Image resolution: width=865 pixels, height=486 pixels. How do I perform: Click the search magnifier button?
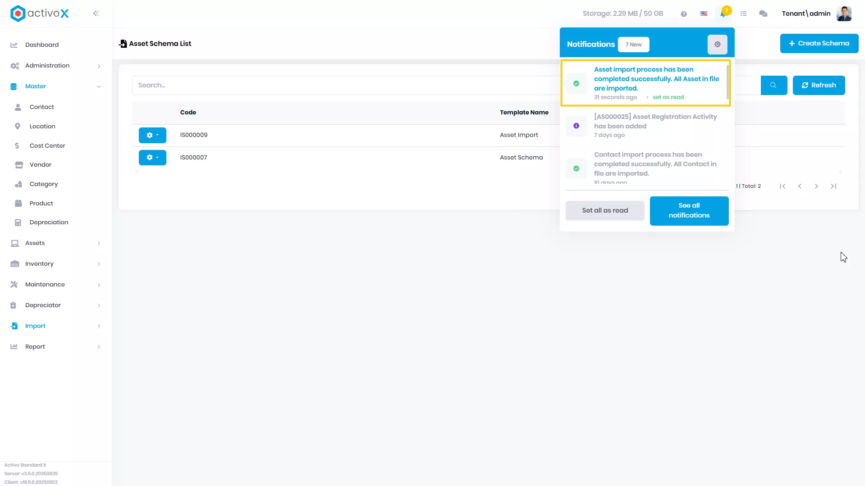click(x=773, y=85)
